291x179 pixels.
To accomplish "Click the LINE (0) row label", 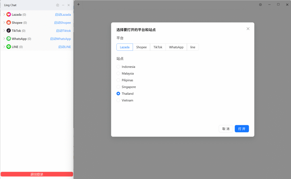I will pos(17,47).
